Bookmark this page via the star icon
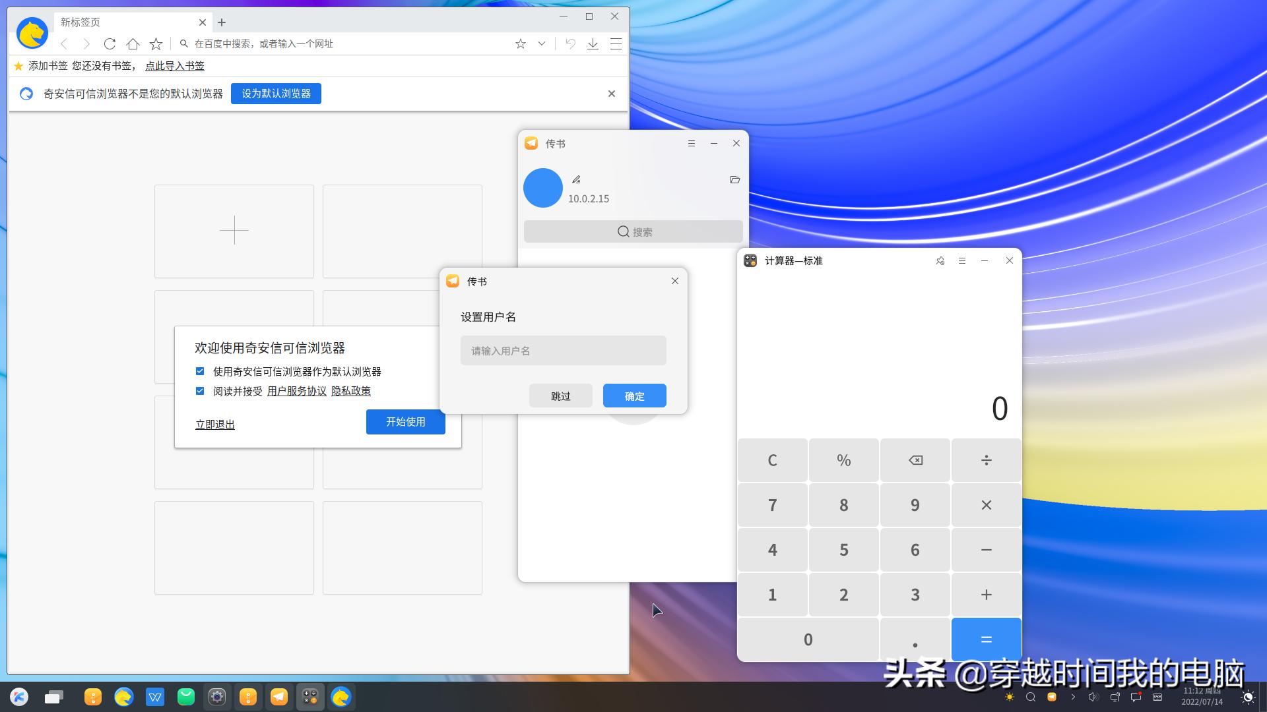This screenshot has height=712, width=1267. [521, 44]
